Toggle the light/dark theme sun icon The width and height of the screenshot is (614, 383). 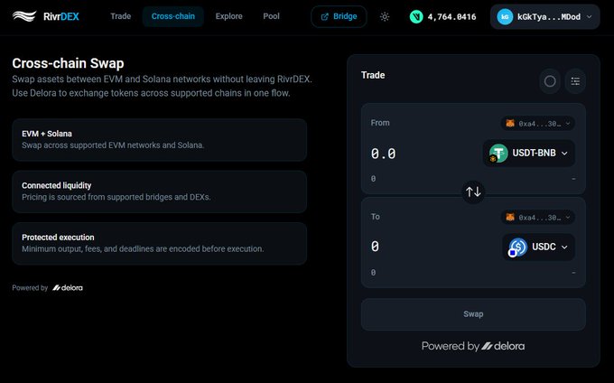(385, 17)
